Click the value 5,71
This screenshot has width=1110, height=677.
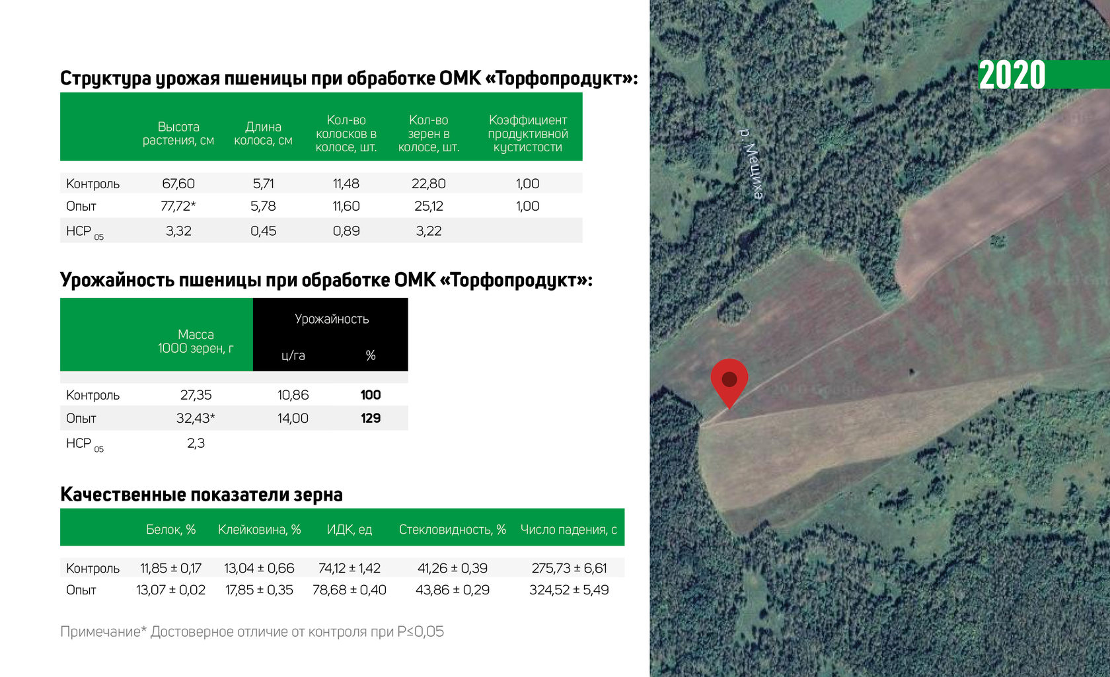tap(263, 184)
